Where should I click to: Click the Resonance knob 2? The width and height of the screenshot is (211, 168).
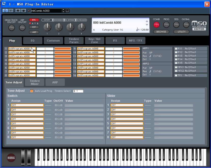coord(59,27)
